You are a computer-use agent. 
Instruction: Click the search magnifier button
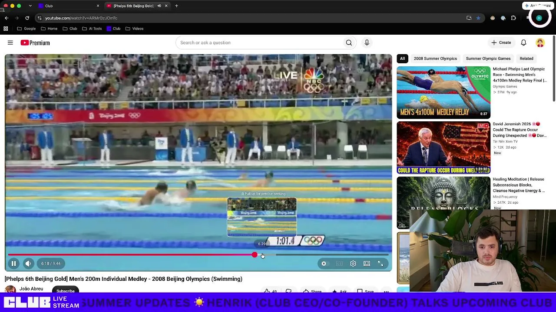[349, 42]
